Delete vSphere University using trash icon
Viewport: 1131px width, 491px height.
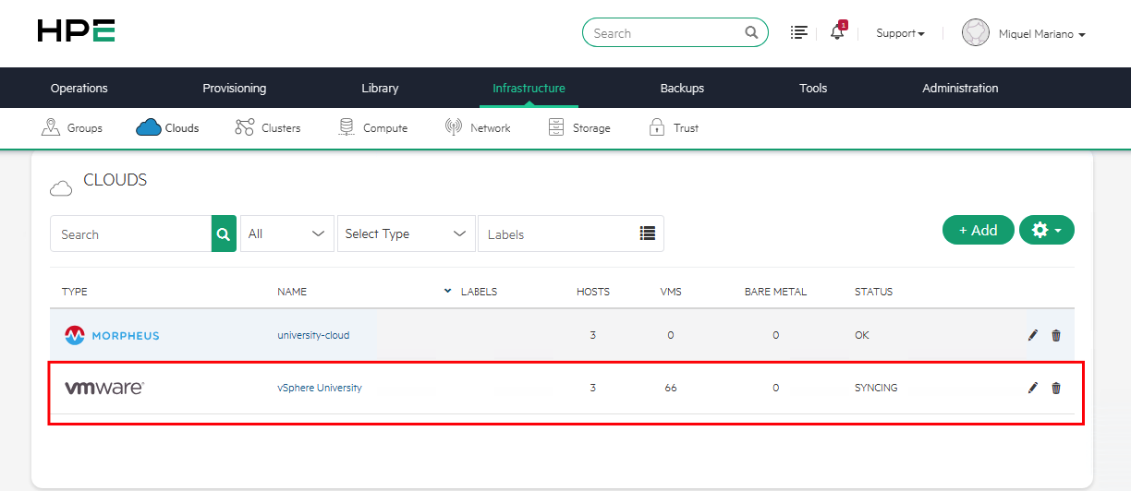pos(1056,388)
